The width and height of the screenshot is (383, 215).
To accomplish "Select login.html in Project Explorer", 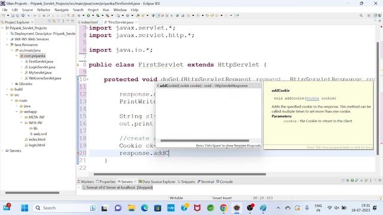I will tap(35, 145).
